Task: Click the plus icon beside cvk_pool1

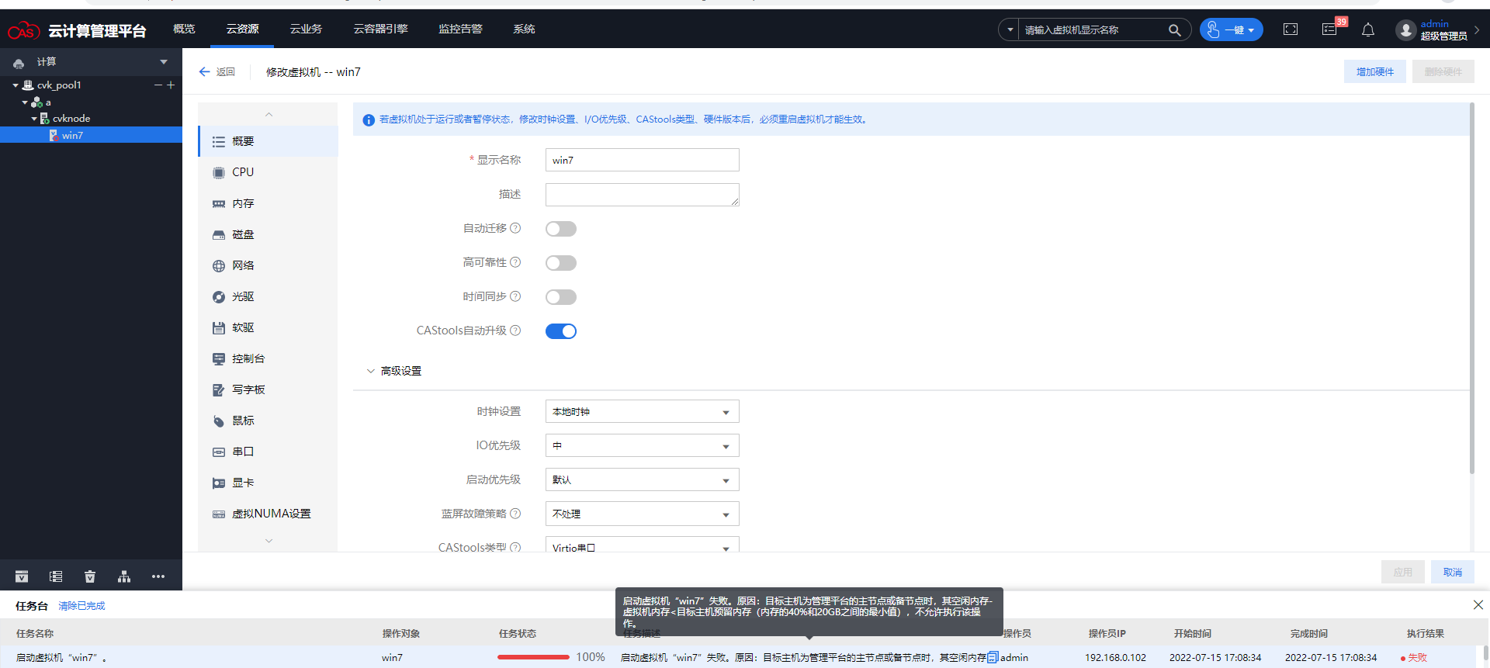Action: [x=171, y=85]
